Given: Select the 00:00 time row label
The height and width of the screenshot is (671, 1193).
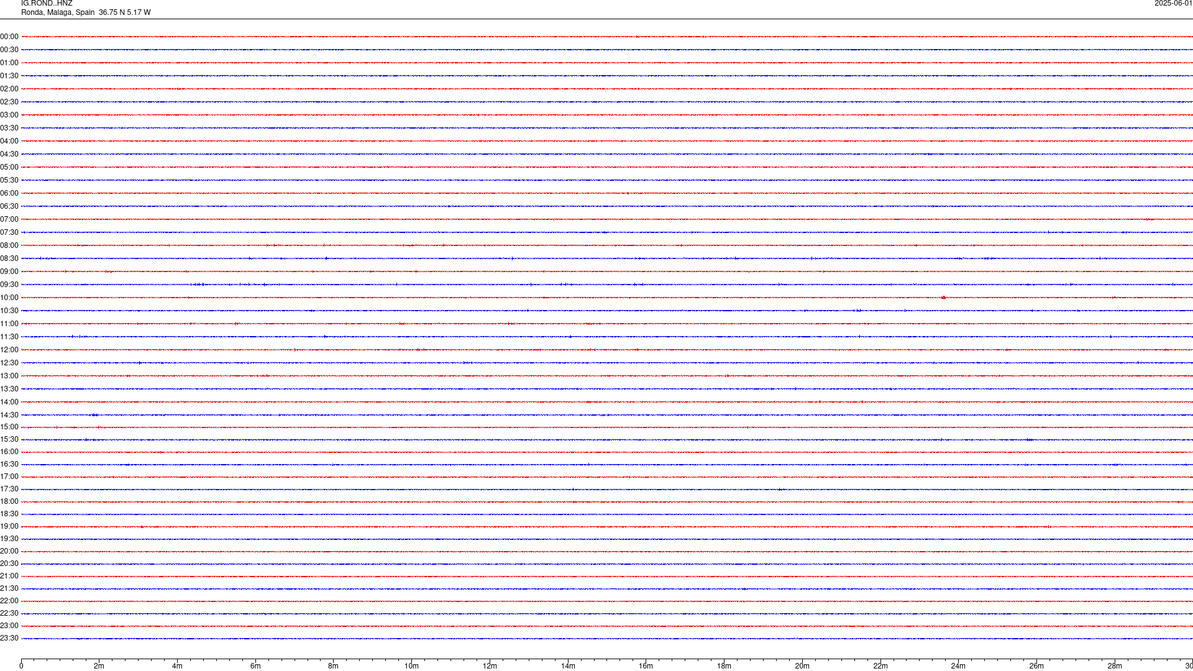Looking at the screenshot, I should pos(9,37).
